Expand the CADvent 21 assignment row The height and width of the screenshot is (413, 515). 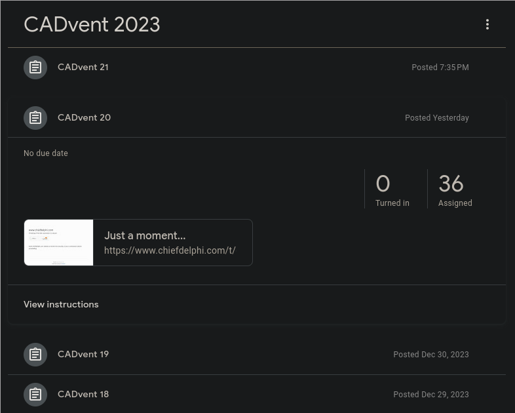click(256, 68)
